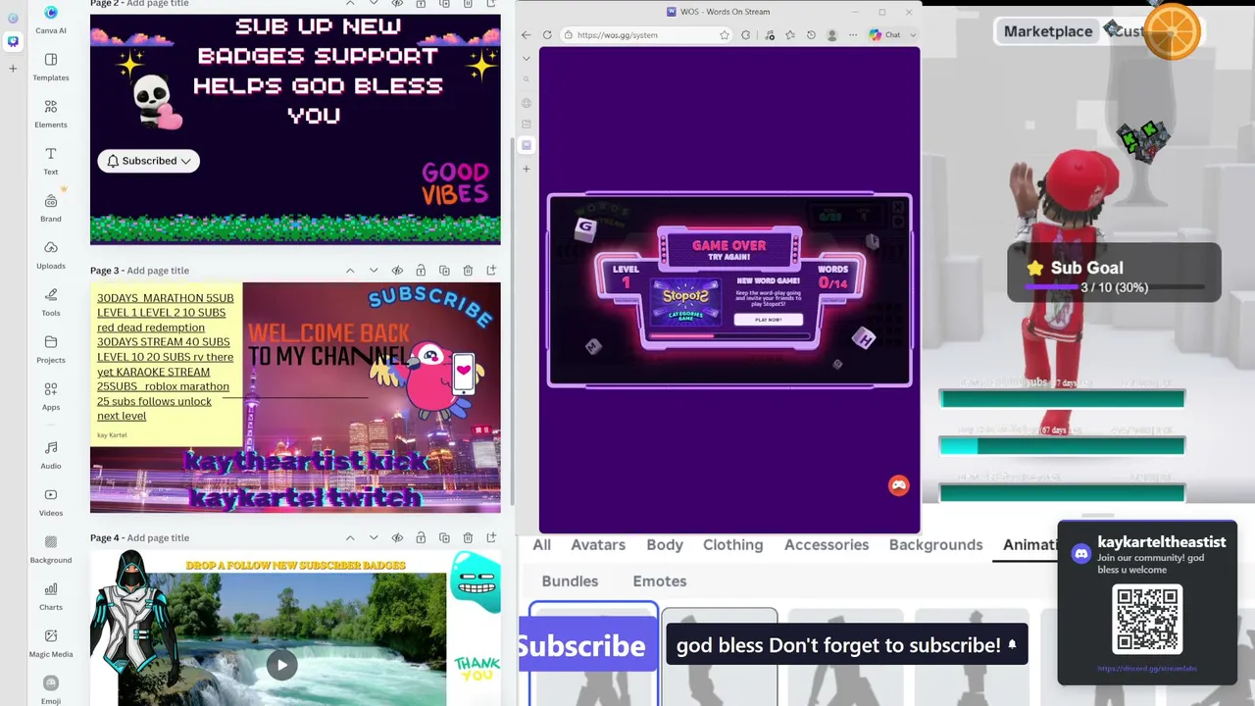Lock Page 3 with the padlock icon
Screen dimensions: 1255x706
pos(421,271)
